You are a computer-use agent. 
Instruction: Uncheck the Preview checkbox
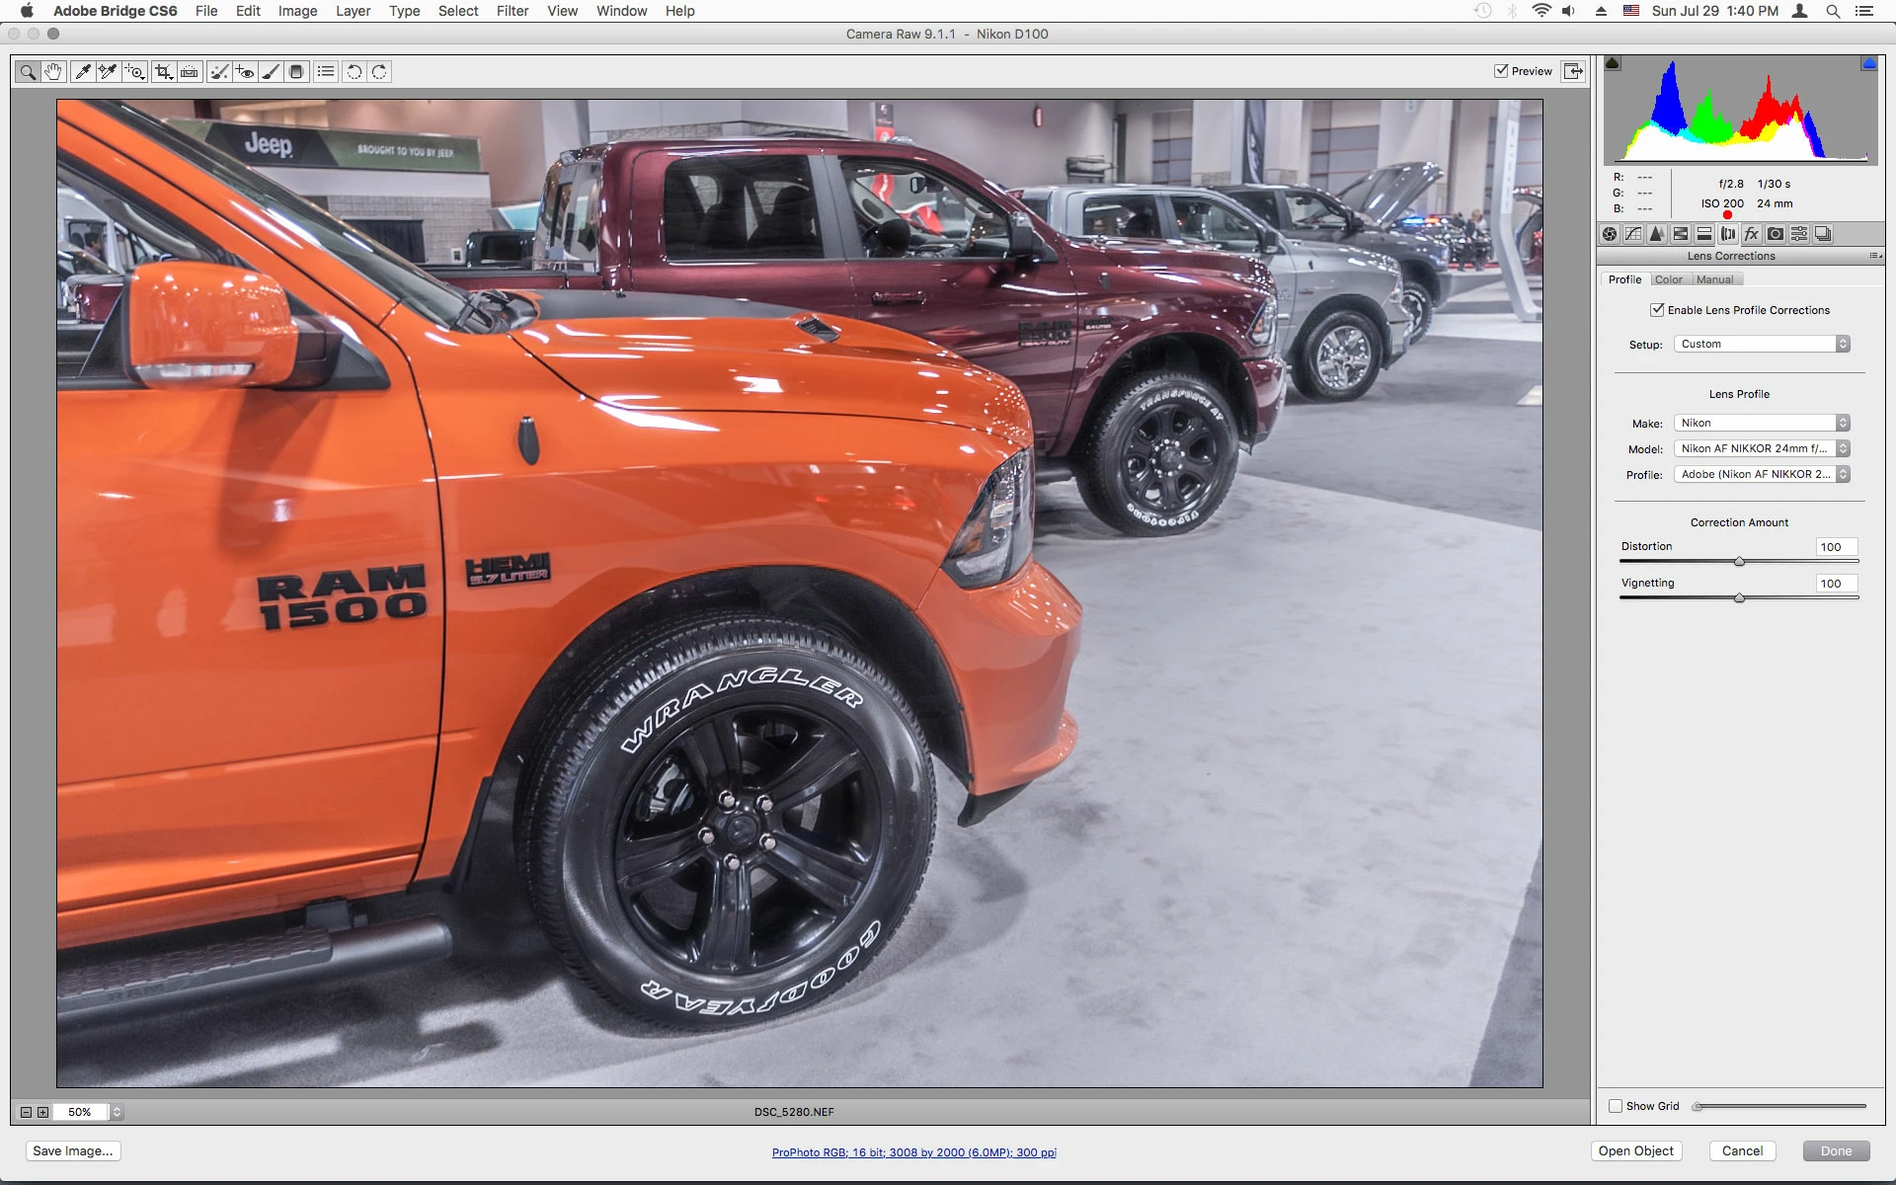coord(1501,71)
